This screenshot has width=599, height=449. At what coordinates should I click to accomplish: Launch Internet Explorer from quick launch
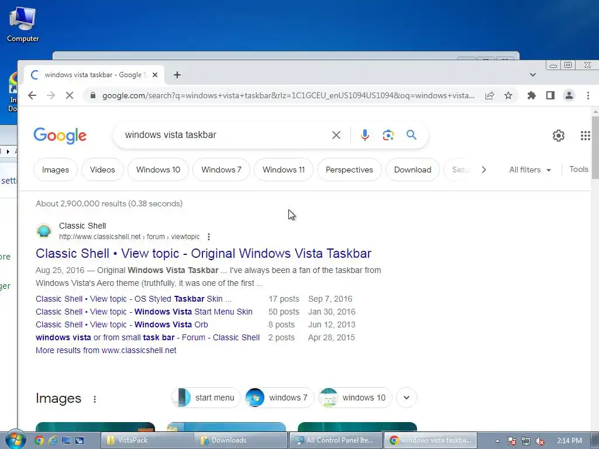(52, 440)
